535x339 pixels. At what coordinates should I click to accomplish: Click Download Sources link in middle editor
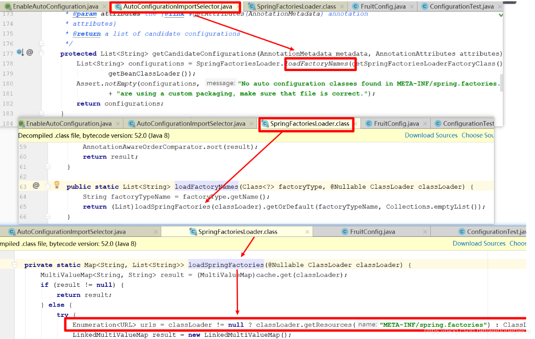(431, 135)
